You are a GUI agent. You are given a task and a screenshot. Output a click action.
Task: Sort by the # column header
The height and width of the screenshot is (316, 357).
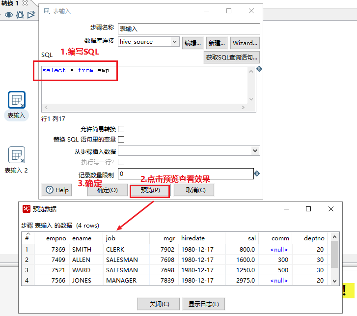pyautogui.click(x=27, y=238)
